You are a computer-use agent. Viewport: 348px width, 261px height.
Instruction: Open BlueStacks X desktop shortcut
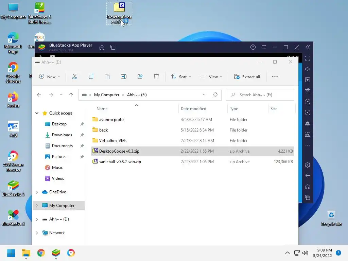(x=13, y=218)
